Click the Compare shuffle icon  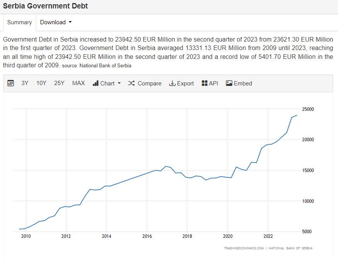coord(131,84)
